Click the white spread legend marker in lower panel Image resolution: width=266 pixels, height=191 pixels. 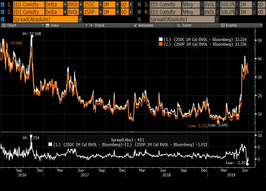coord(50,144)
